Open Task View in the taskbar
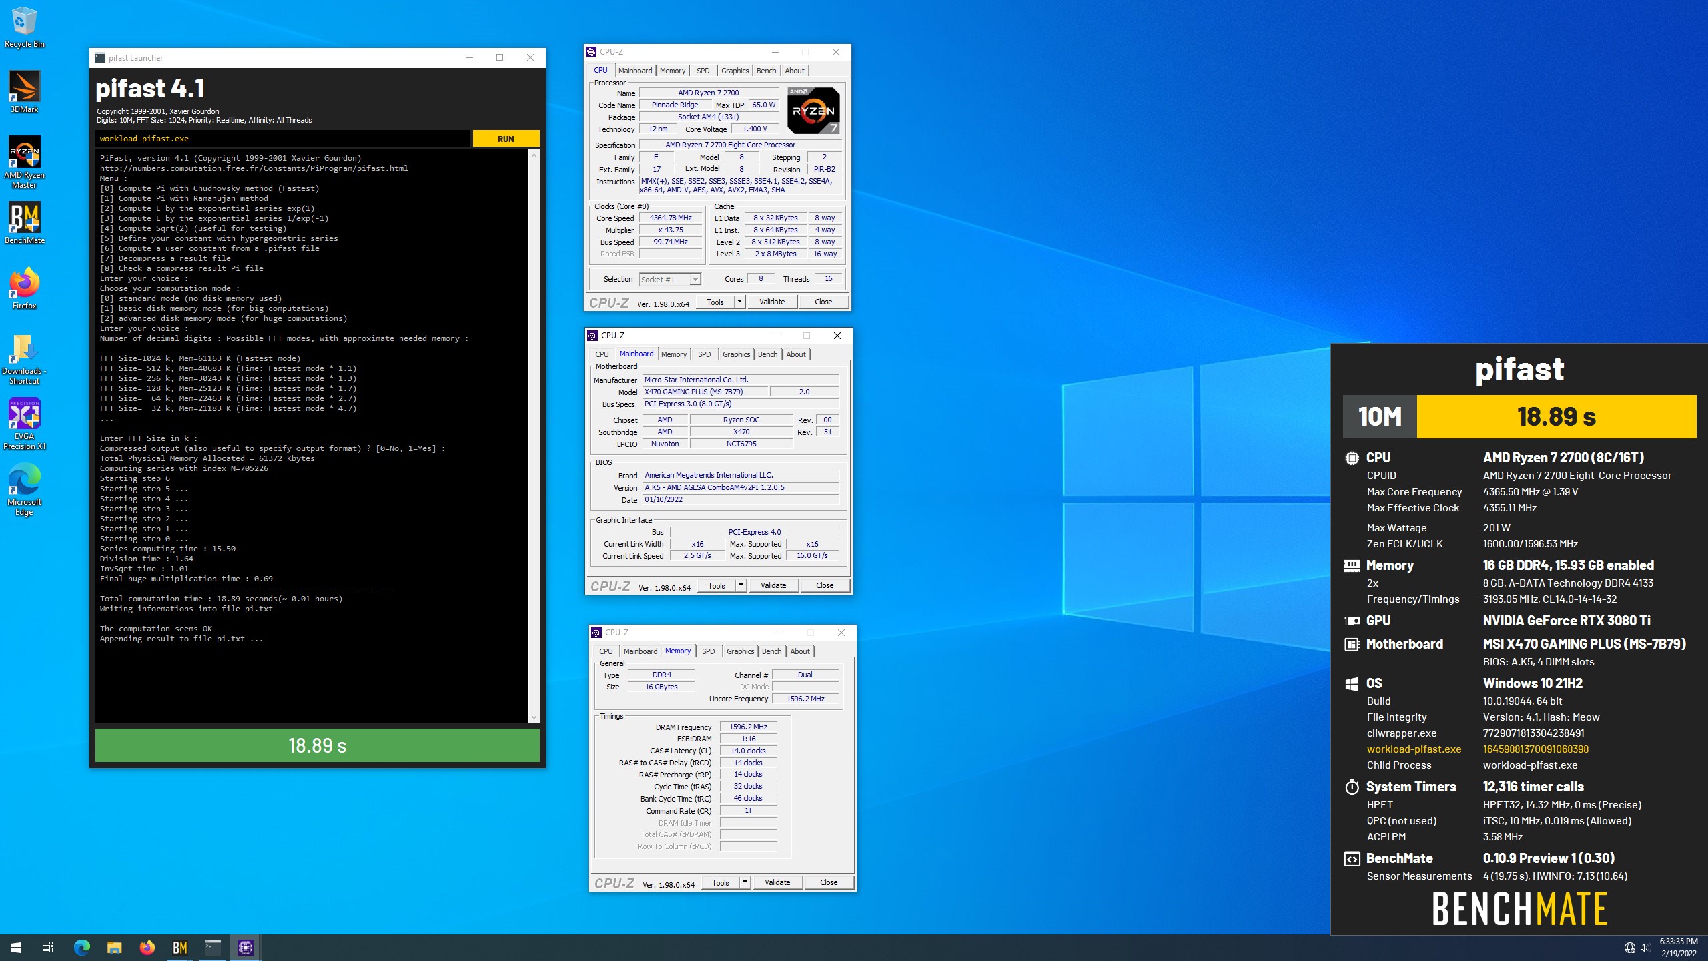 coord(48,947)
